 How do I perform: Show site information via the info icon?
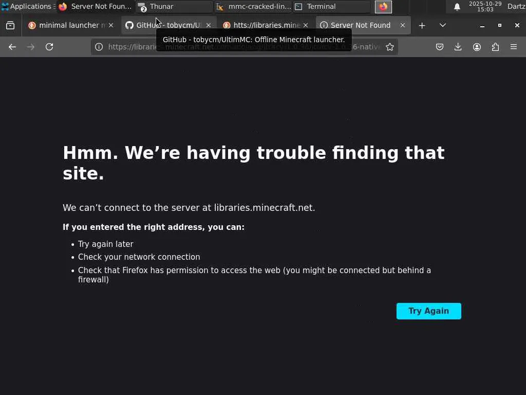pos(99,47)
